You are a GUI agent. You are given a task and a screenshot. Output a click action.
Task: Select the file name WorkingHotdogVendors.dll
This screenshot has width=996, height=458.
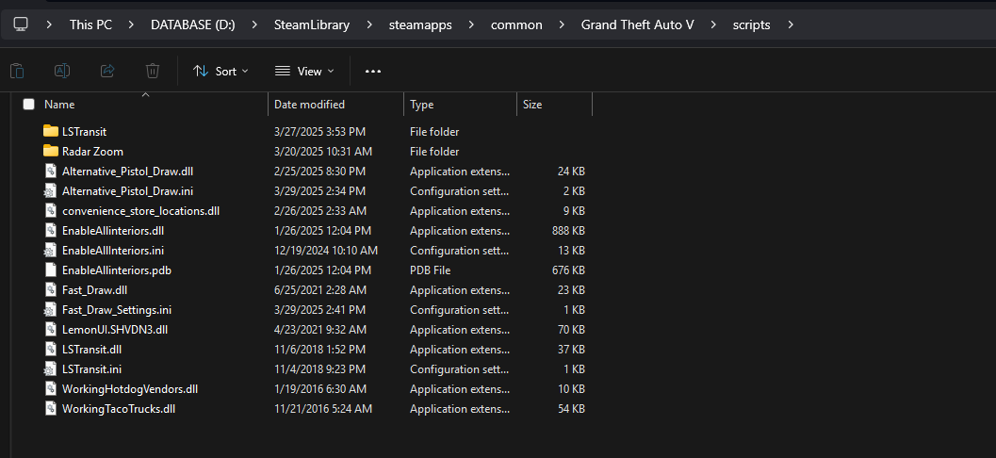pyautogui.click(x=130, y=389)
